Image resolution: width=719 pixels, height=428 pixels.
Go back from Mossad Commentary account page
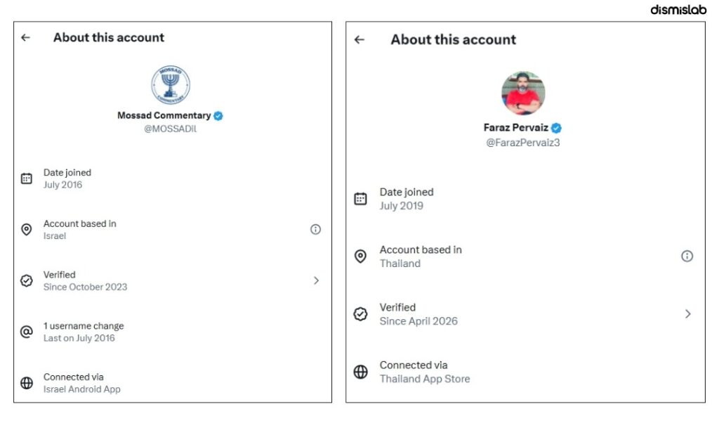[x=26, y=38]
